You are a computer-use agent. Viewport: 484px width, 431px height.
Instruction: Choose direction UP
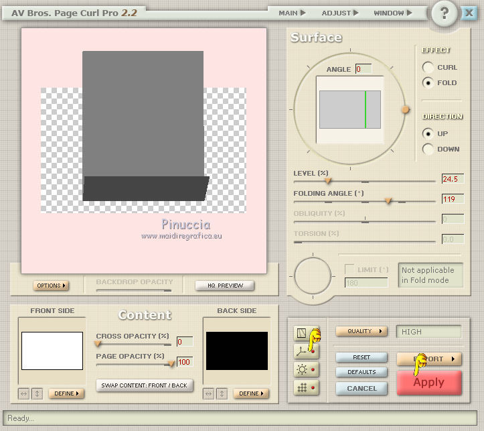pos(428,133)
